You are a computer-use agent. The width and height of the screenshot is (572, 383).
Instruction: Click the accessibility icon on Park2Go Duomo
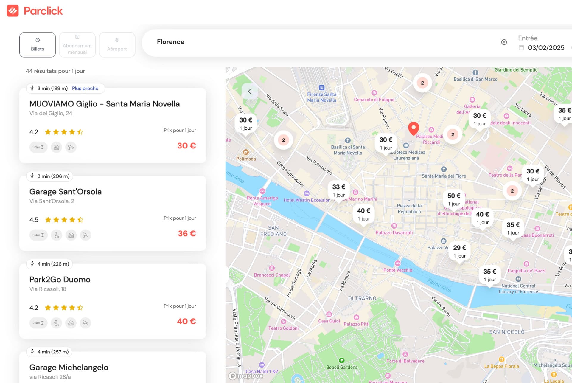click(56, 323)
